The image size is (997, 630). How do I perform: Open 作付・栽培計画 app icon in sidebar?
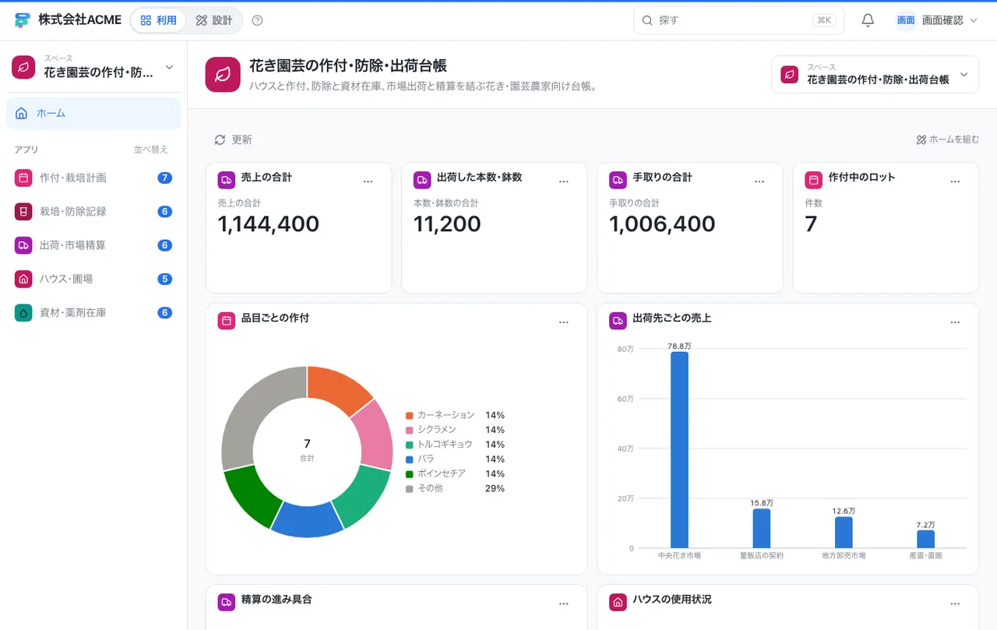point(23,178)
